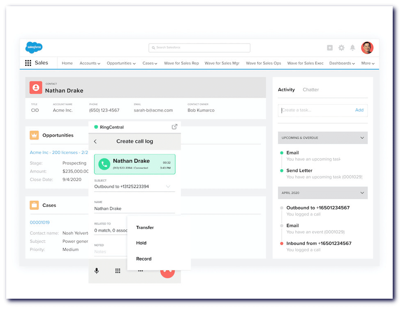Click the red end call button
403x309 pixels.
click(x=167, y=272)
